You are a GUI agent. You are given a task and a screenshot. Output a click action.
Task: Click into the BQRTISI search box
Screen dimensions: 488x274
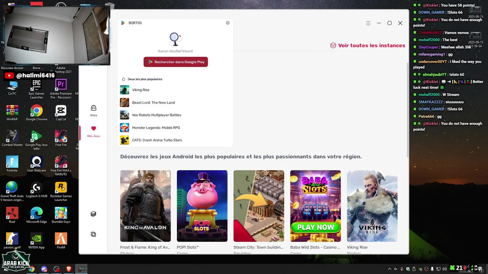[x=175, y=23]
